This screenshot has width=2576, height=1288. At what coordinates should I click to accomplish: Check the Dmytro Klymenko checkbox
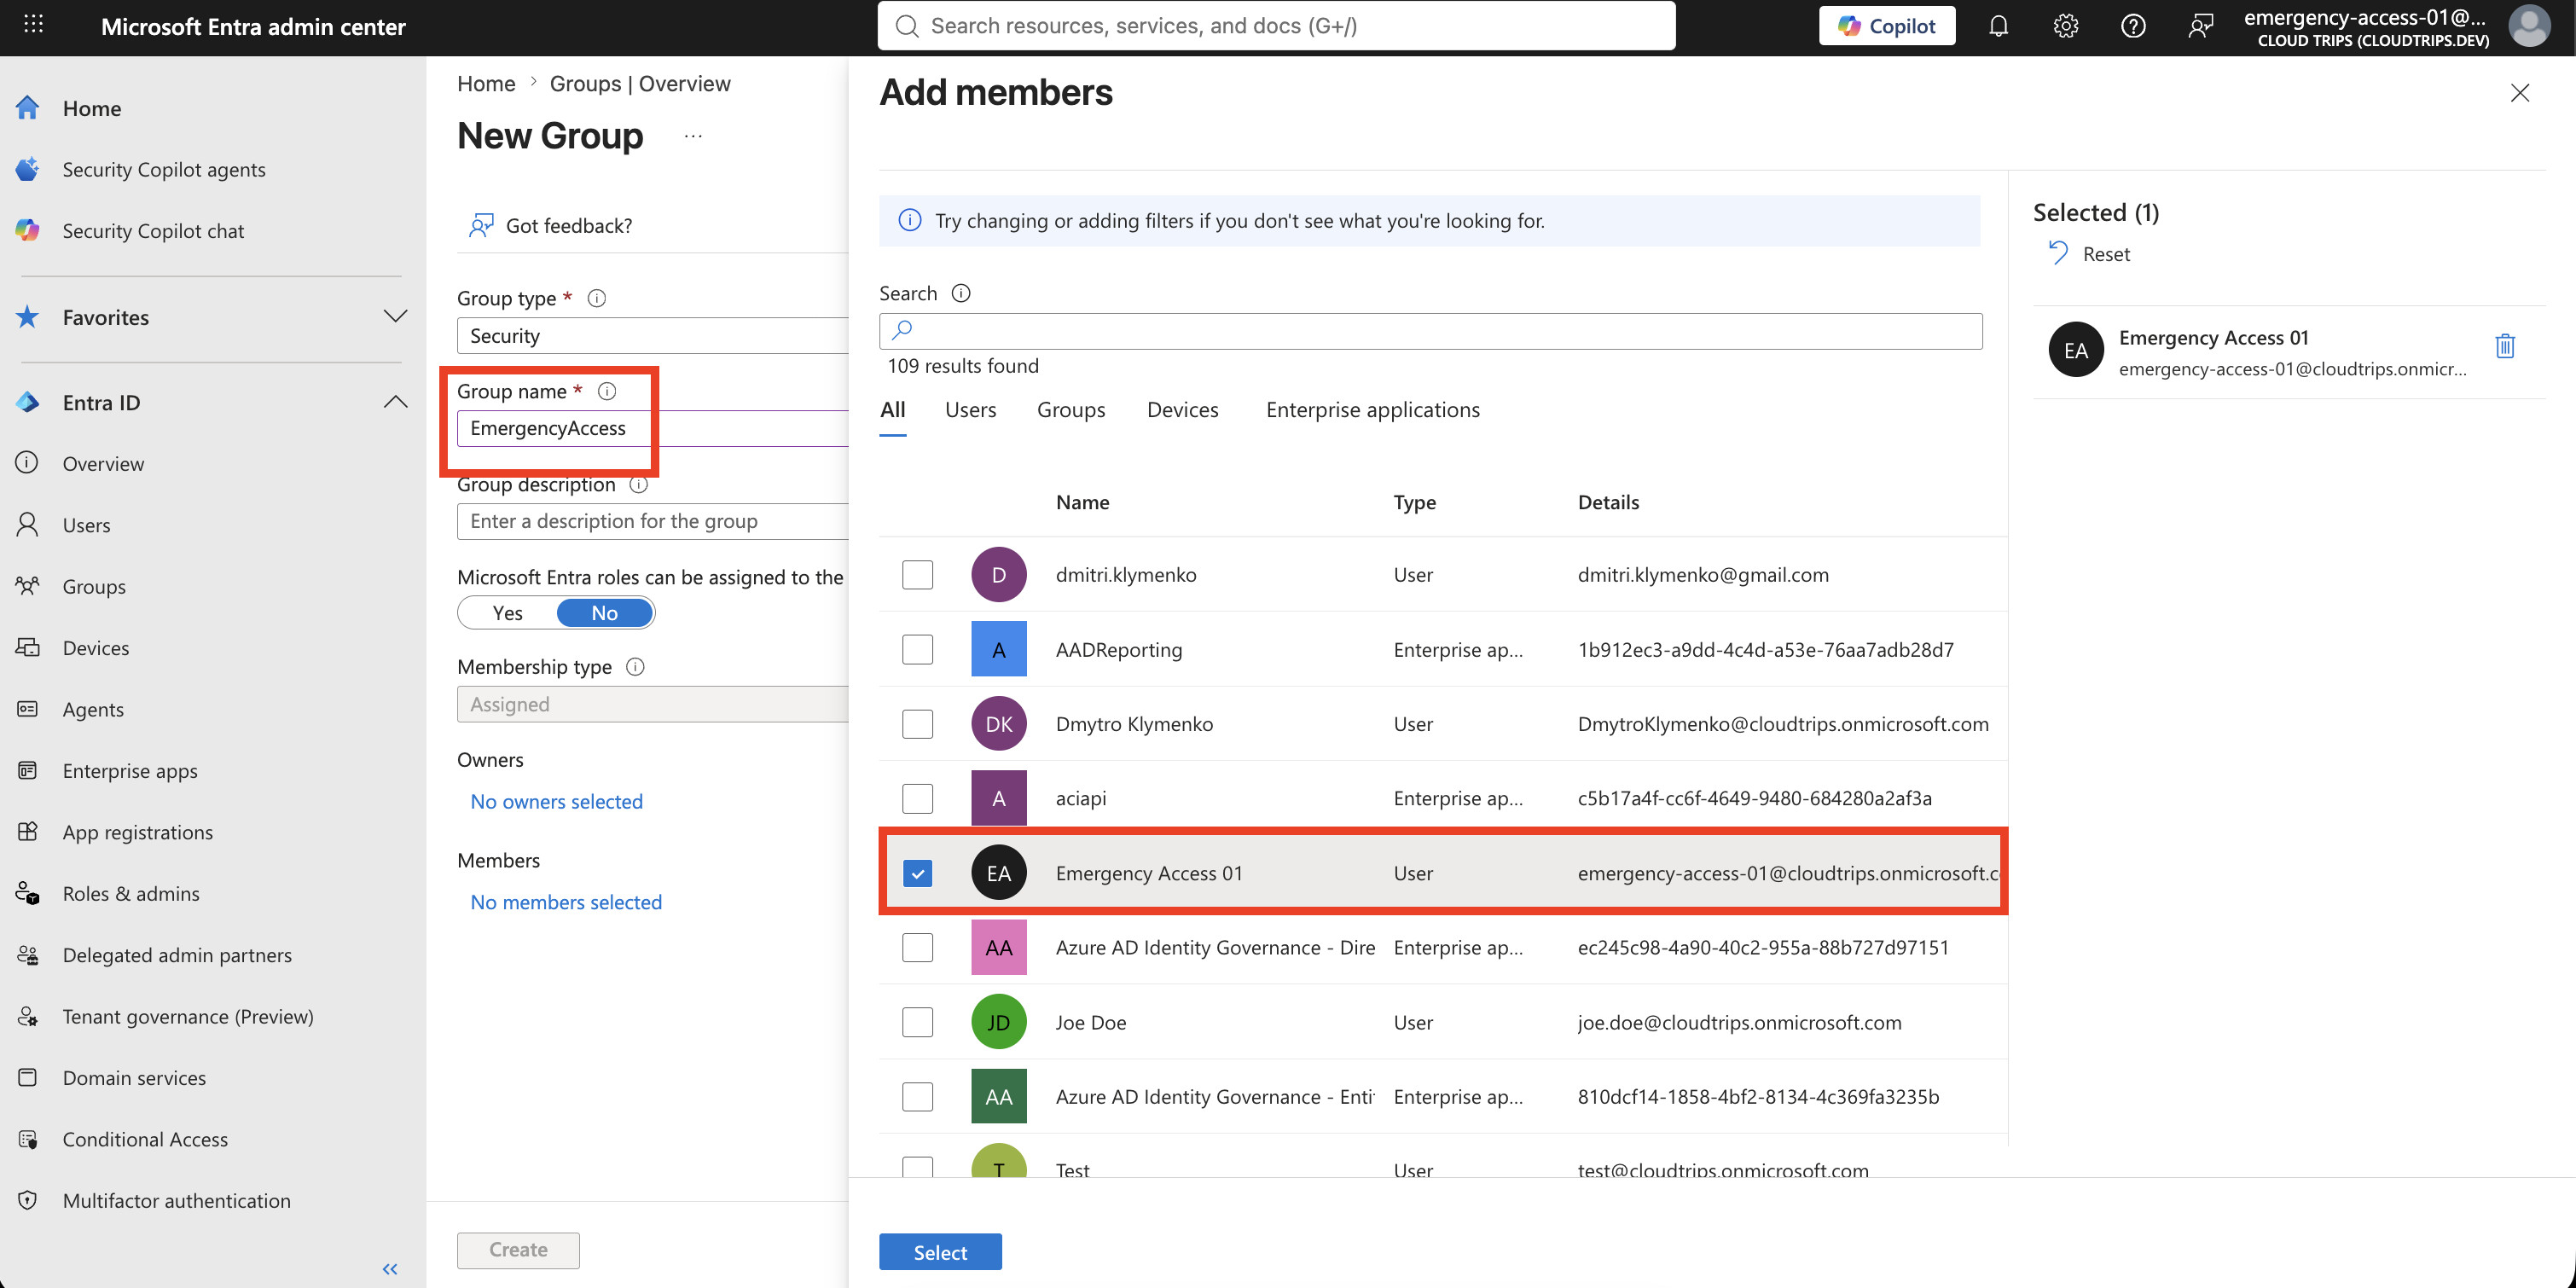coord(917,724)
